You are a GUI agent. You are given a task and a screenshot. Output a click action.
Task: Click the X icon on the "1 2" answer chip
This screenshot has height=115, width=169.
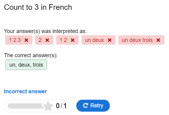click(73, 40)
